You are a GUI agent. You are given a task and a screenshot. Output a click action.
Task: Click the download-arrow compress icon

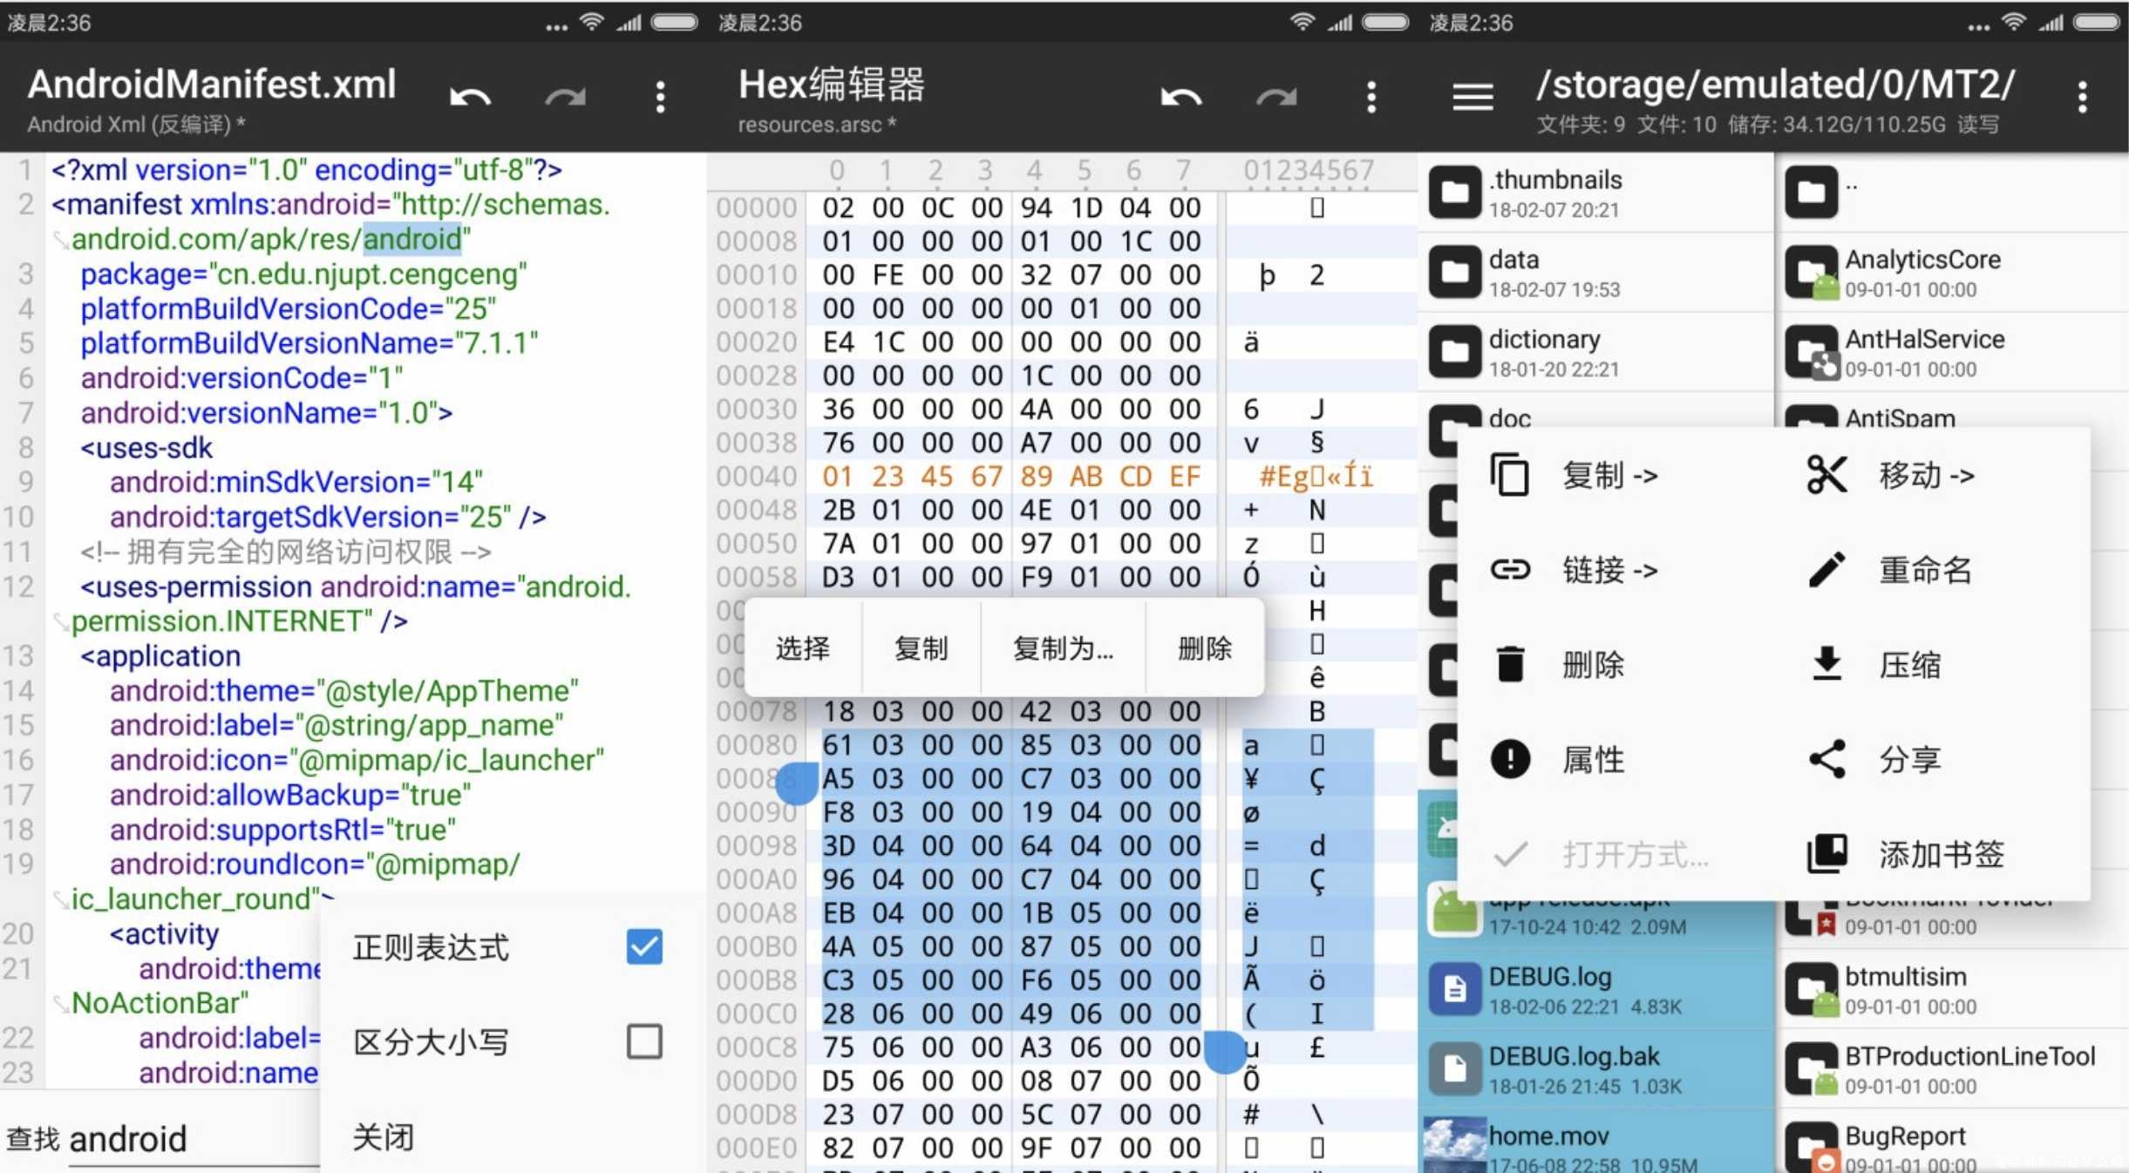1826,664
